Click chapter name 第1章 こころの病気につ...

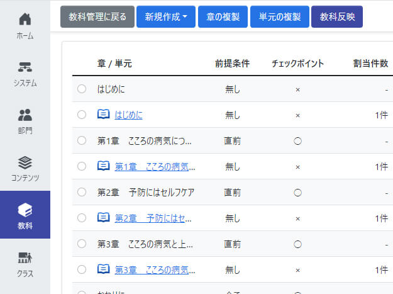point(145,141)
